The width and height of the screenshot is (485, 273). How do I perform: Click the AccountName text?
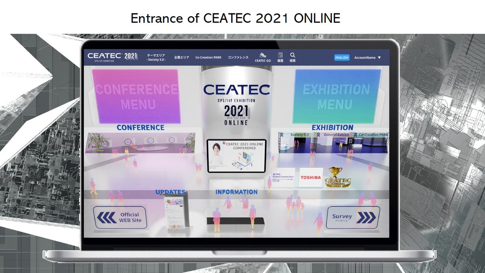pyautogui.click(x=365, y=58)
